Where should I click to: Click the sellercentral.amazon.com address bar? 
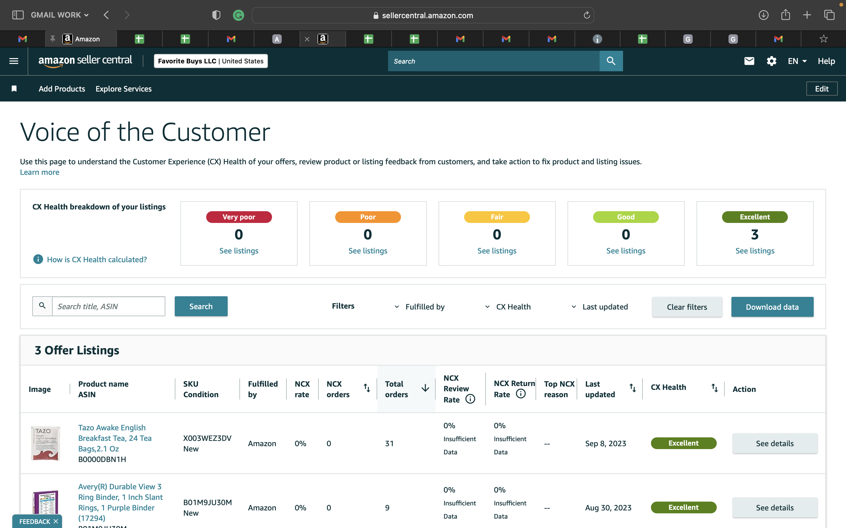423,15
